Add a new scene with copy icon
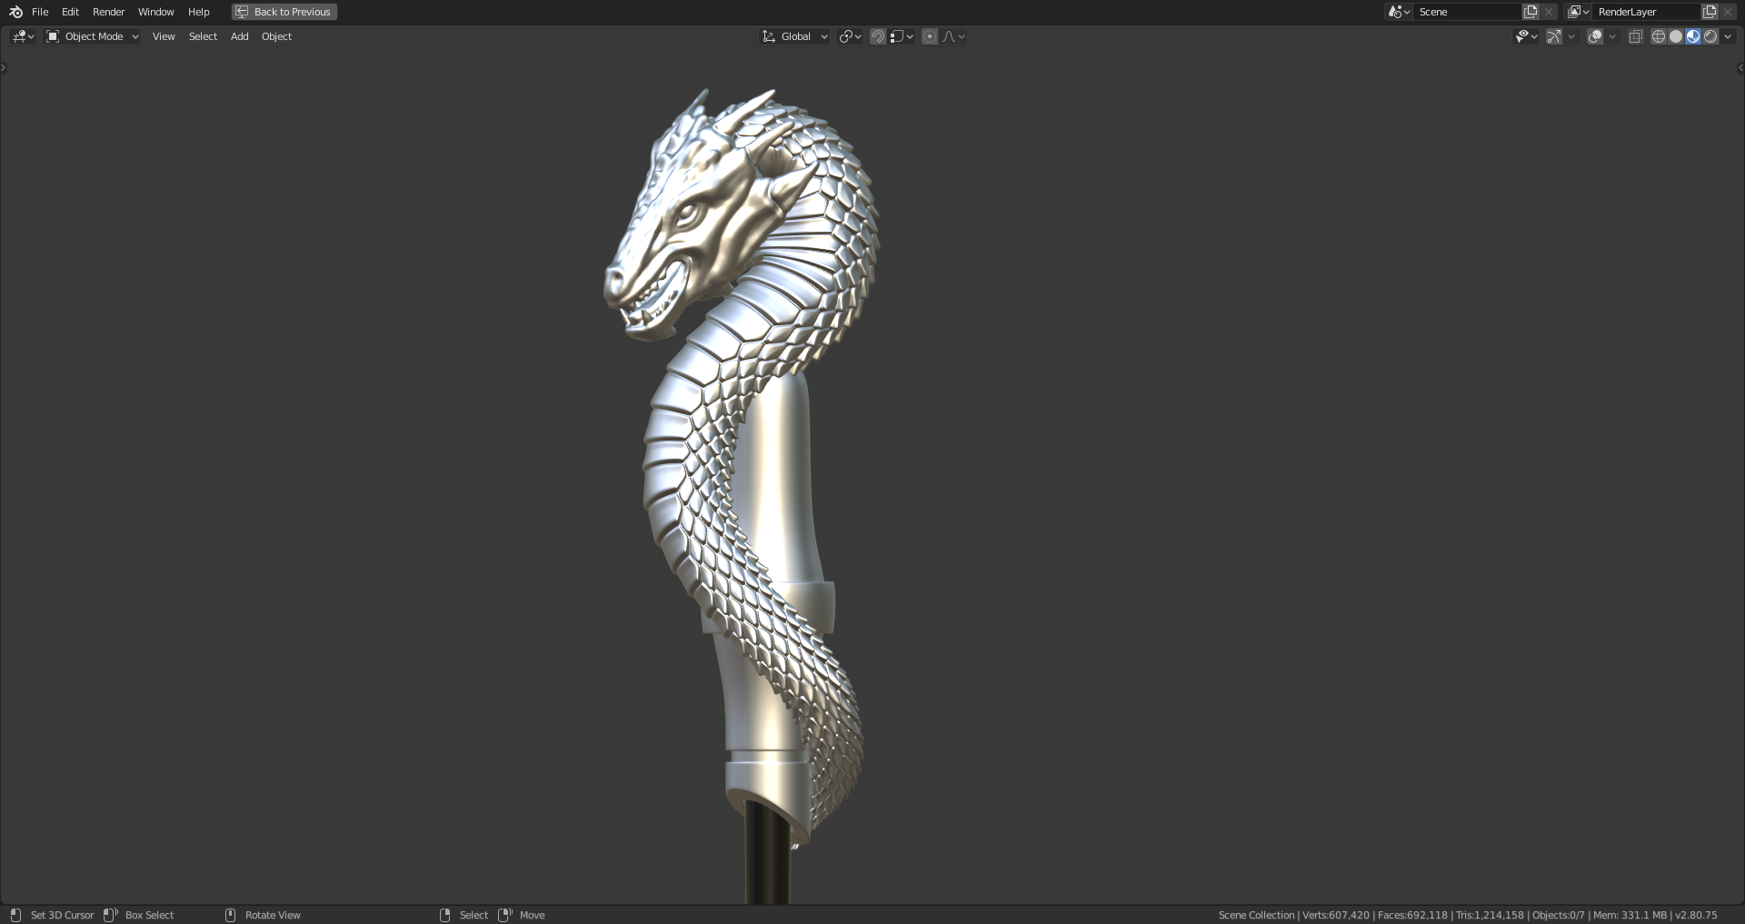This screenshot has height=924, width=1745. click(1531, 12)
